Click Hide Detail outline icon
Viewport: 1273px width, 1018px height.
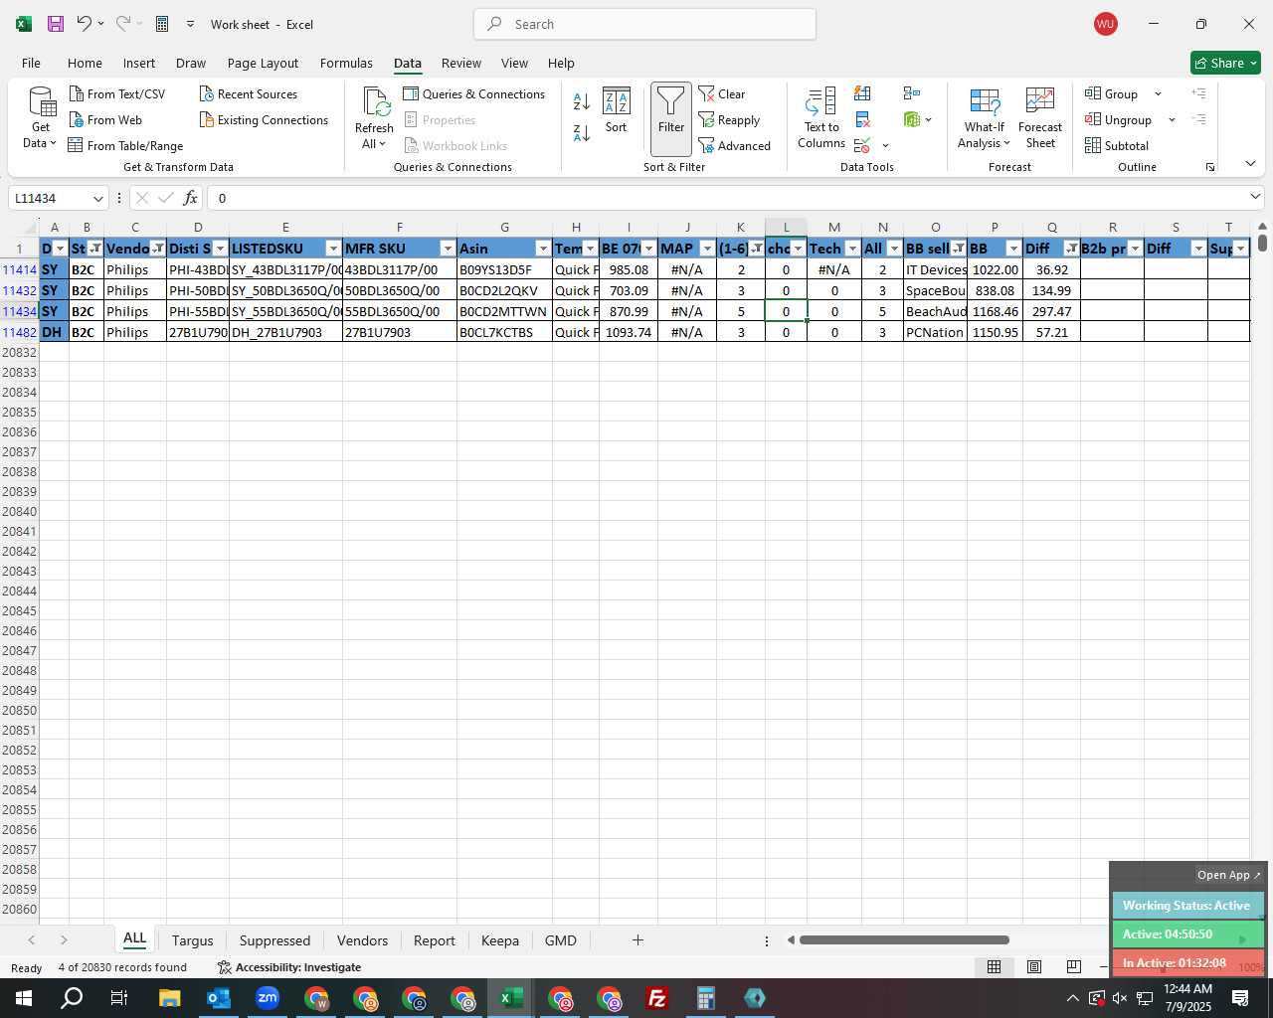click(x=1199, y=120)
